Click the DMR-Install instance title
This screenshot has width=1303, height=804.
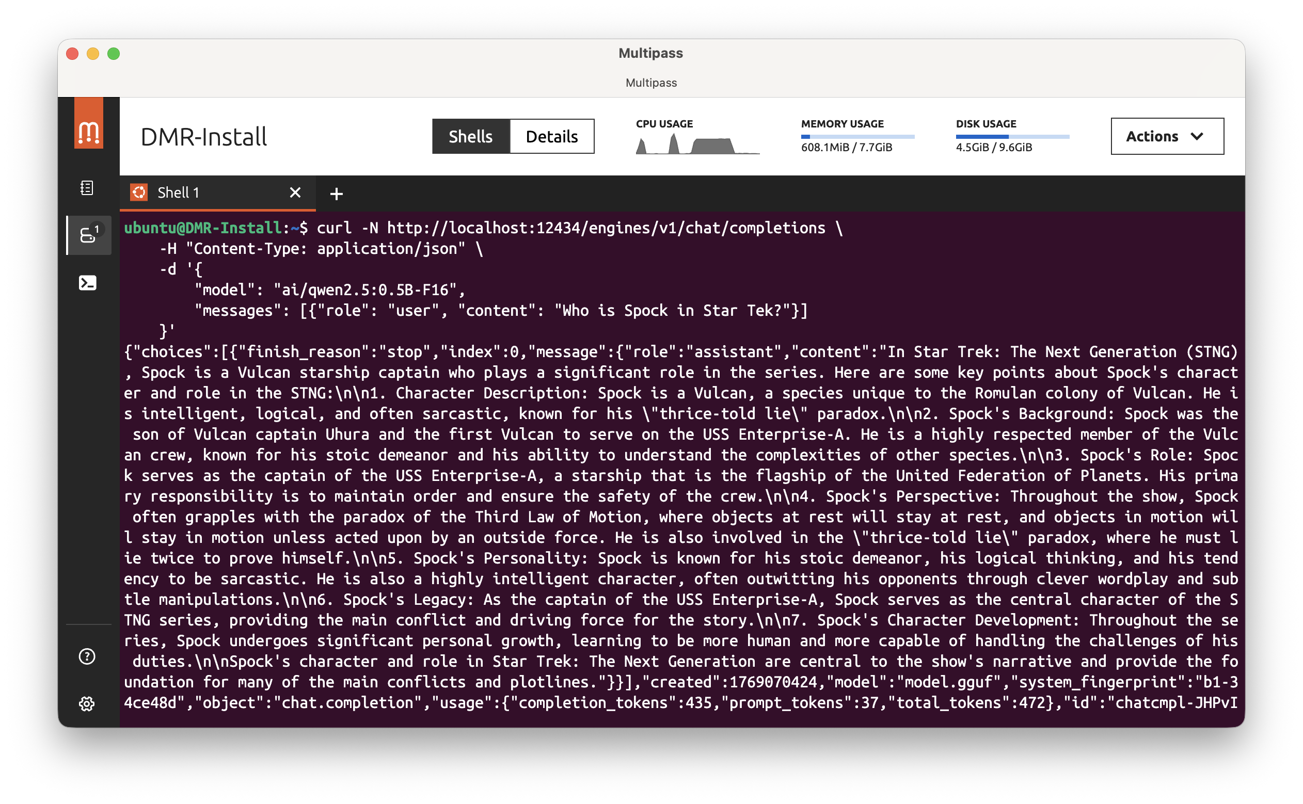coord(204,137)
